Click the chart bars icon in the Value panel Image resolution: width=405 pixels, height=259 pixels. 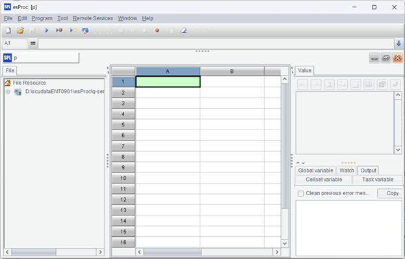pyautogui.click(x=369, y=84)
